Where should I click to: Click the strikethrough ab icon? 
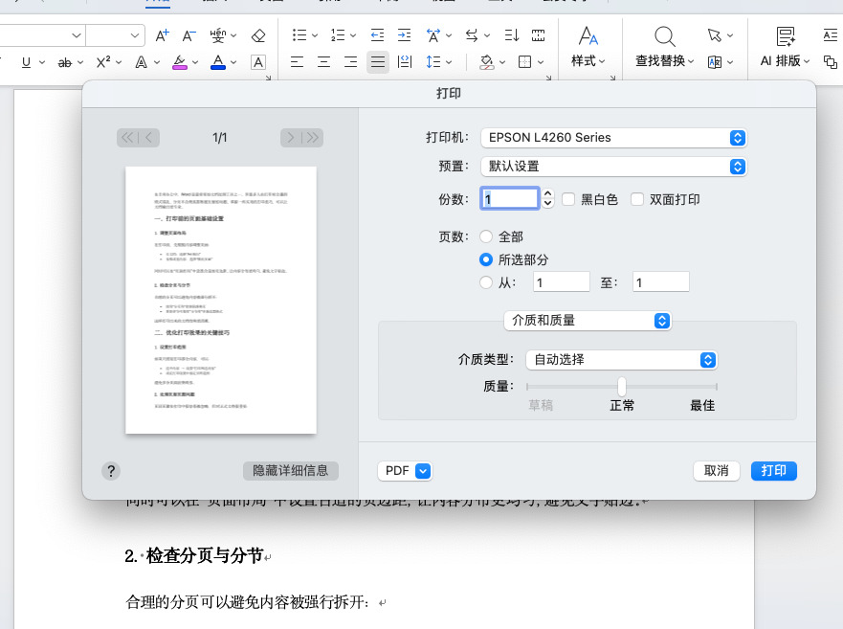tap(64, 62)
